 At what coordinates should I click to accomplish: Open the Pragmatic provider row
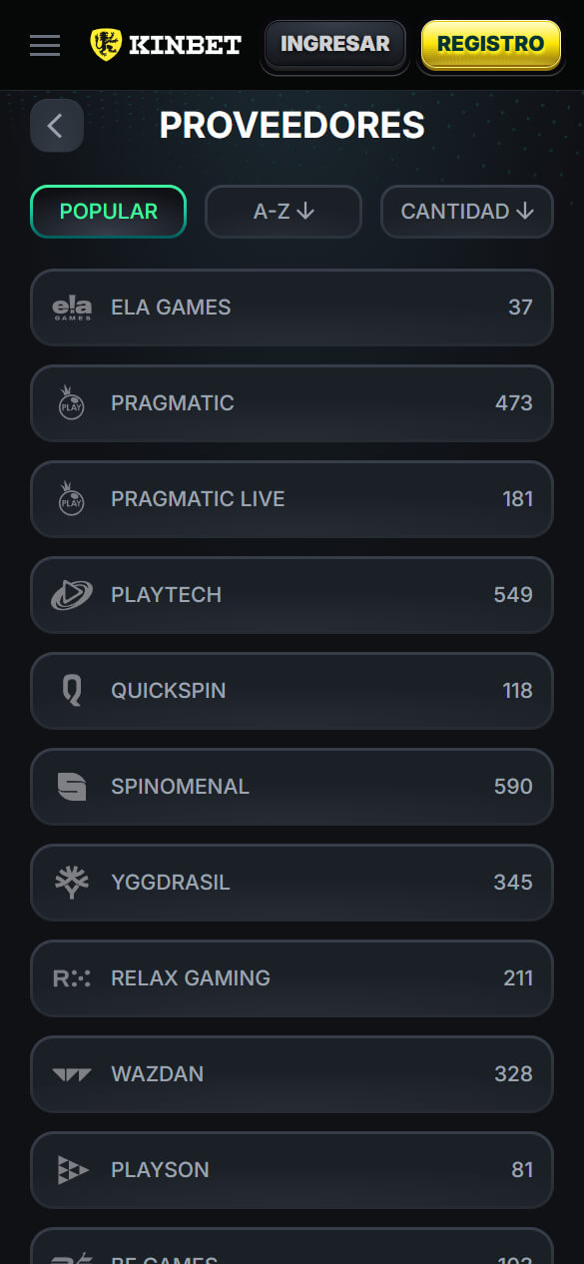[x=292, y=403]
